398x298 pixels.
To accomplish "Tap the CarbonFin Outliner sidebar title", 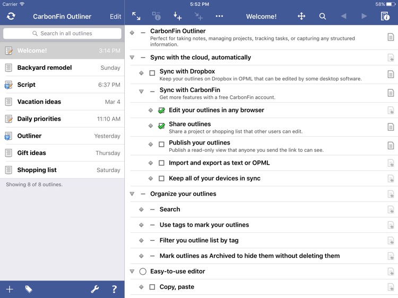I will [x=62, y=16].
